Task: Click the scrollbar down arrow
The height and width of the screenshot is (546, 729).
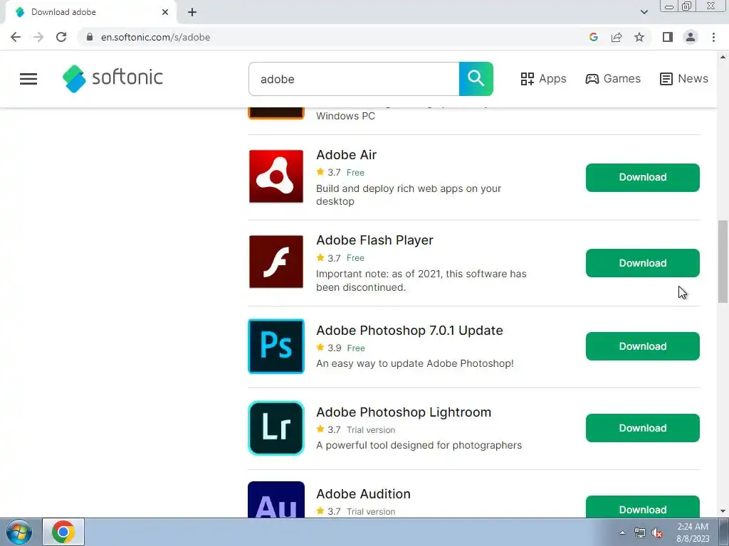Action: click(723, 512)
